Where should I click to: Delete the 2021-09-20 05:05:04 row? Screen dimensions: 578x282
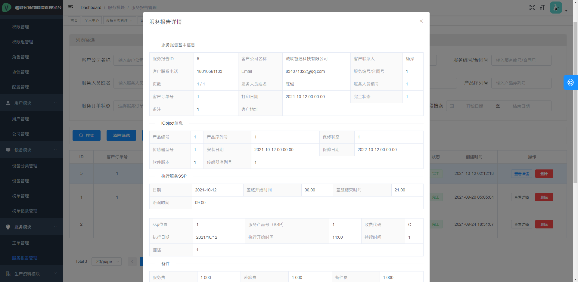[544, 197]
